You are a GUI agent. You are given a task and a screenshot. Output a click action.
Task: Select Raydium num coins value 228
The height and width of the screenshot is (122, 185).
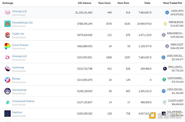(109, 113)
